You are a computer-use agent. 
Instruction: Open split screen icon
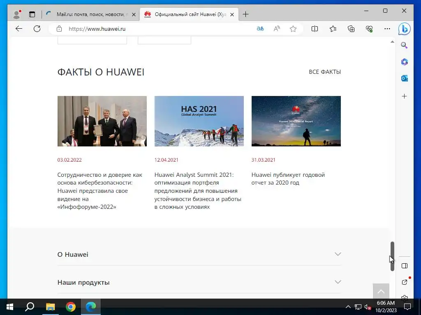coord(315,29)
